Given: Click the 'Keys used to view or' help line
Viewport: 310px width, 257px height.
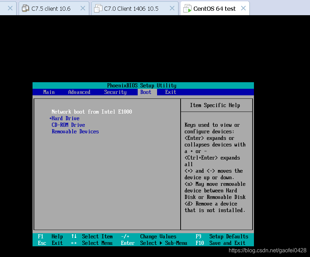Looking at the screenshot, I should coord(212,125).
